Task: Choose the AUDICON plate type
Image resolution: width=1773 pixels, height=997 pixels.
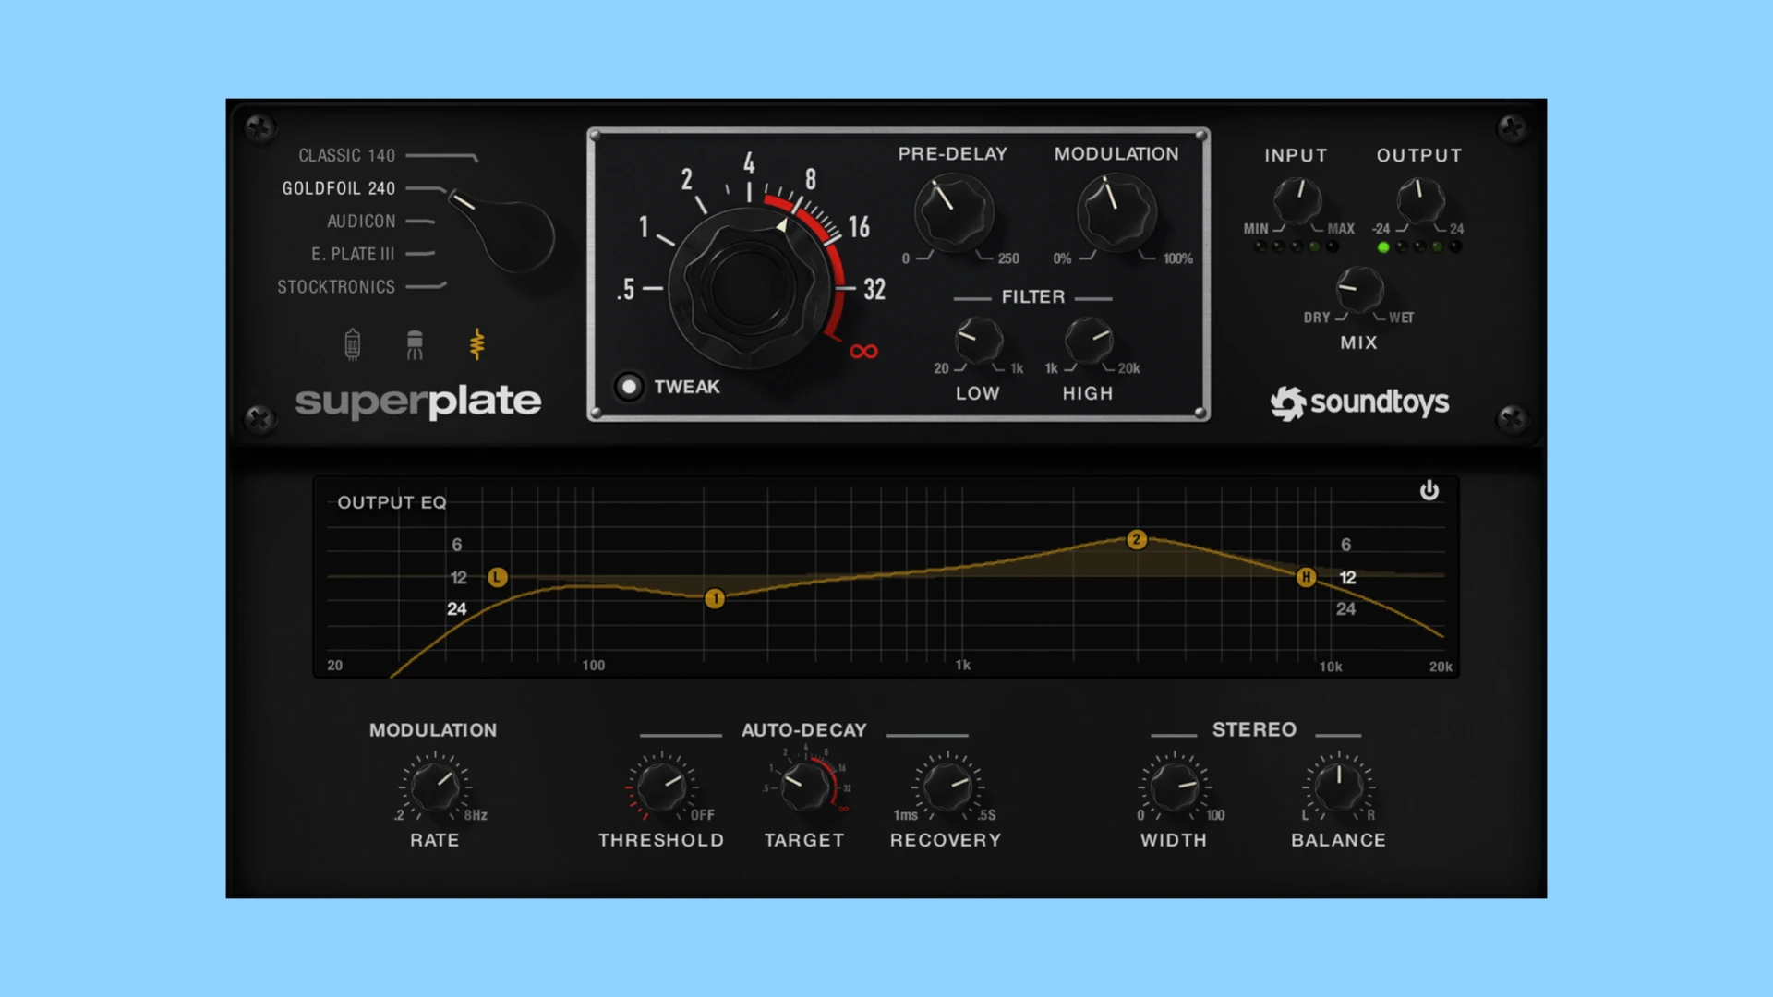Action: [361, 222]
